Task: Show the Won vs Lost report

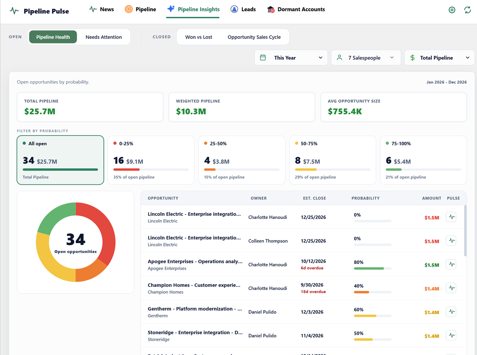Action: coord(199,37)
